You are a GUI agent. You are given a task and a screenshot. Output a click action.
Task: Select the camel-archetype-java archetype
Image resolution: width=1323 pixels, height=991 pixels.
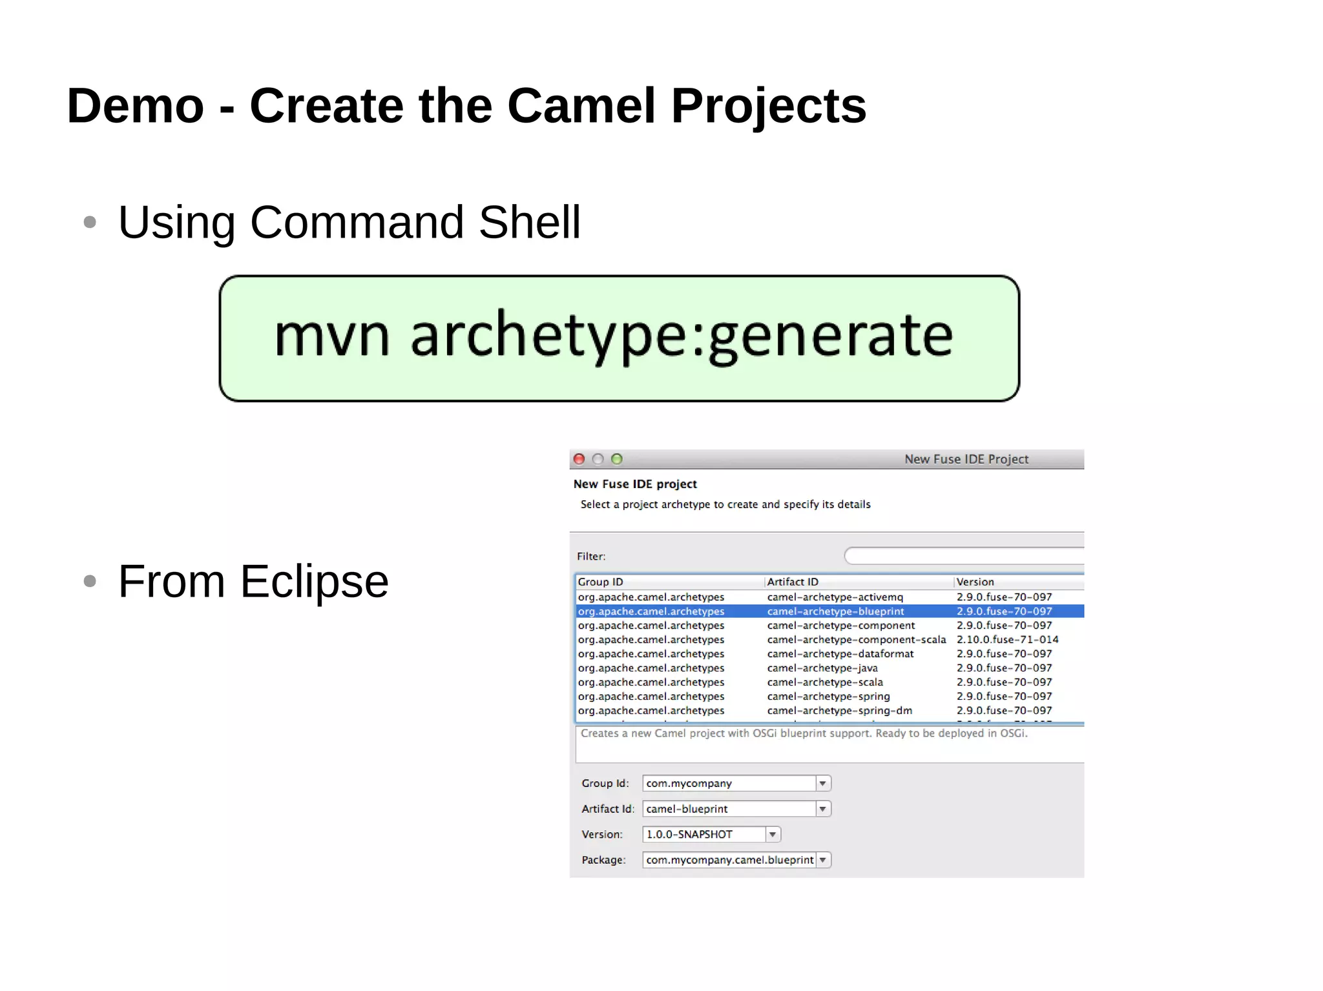(822, 668)
